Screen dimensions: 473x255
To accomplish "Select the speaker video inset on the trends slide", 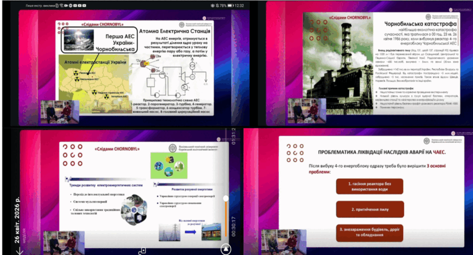I will coord(63,242).
